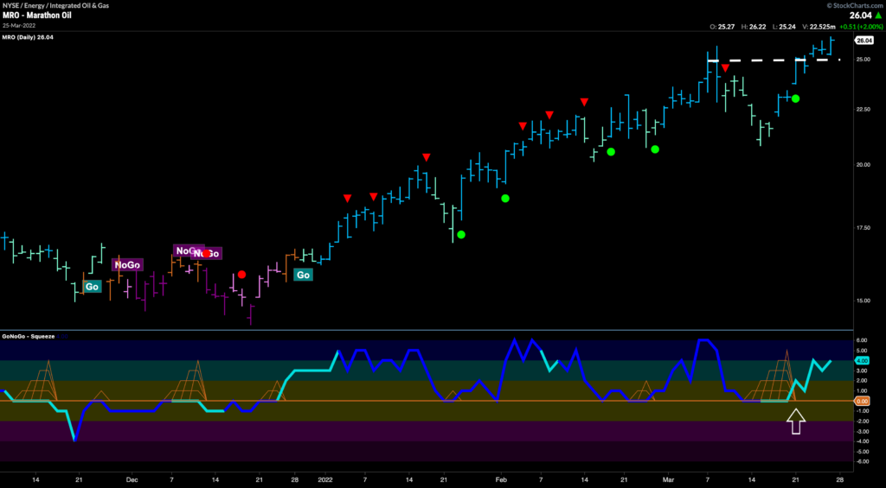Viewport: 886px width, 488px height.
Task: Click the 20.00 price axis label
Action: coord(862,165)
